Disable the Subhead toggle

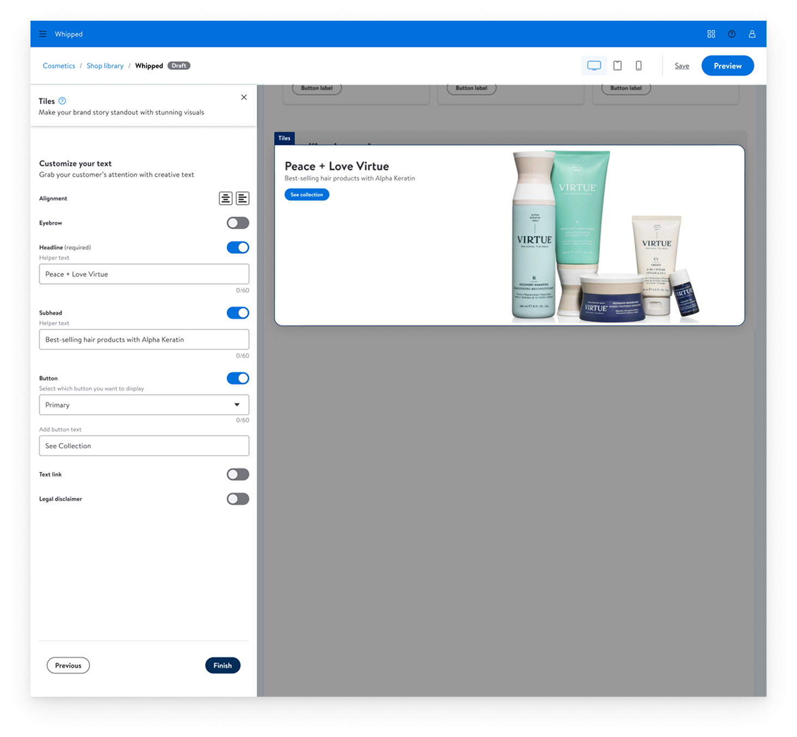point(238,313)
